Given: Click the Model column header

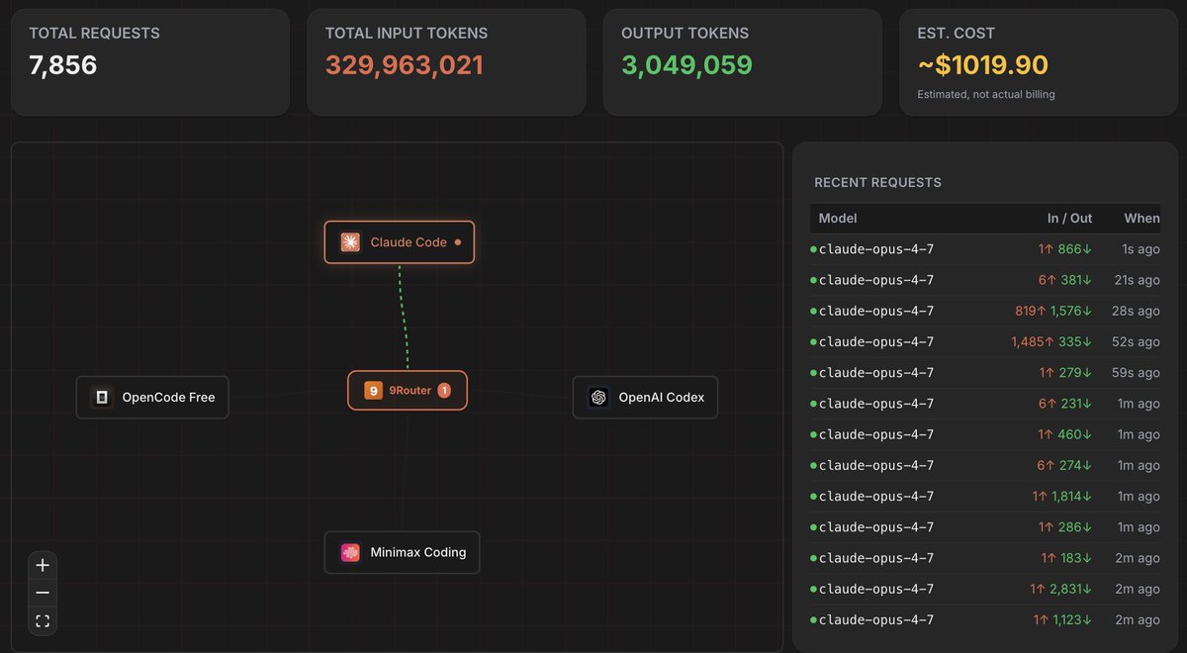Looking at the screenshot, I should [x=838, y=219].
